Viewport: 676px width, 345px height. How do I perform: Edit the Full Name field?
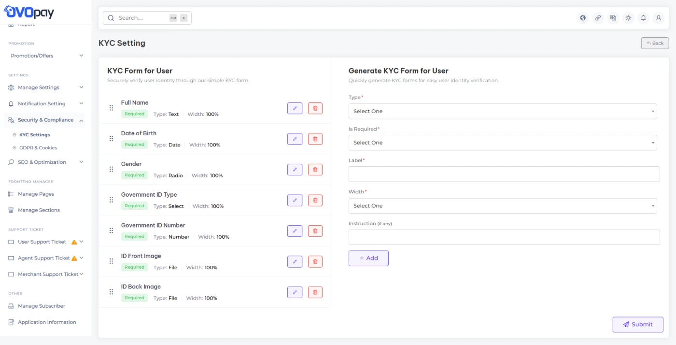pyautogui.click(x=295, y=108)
